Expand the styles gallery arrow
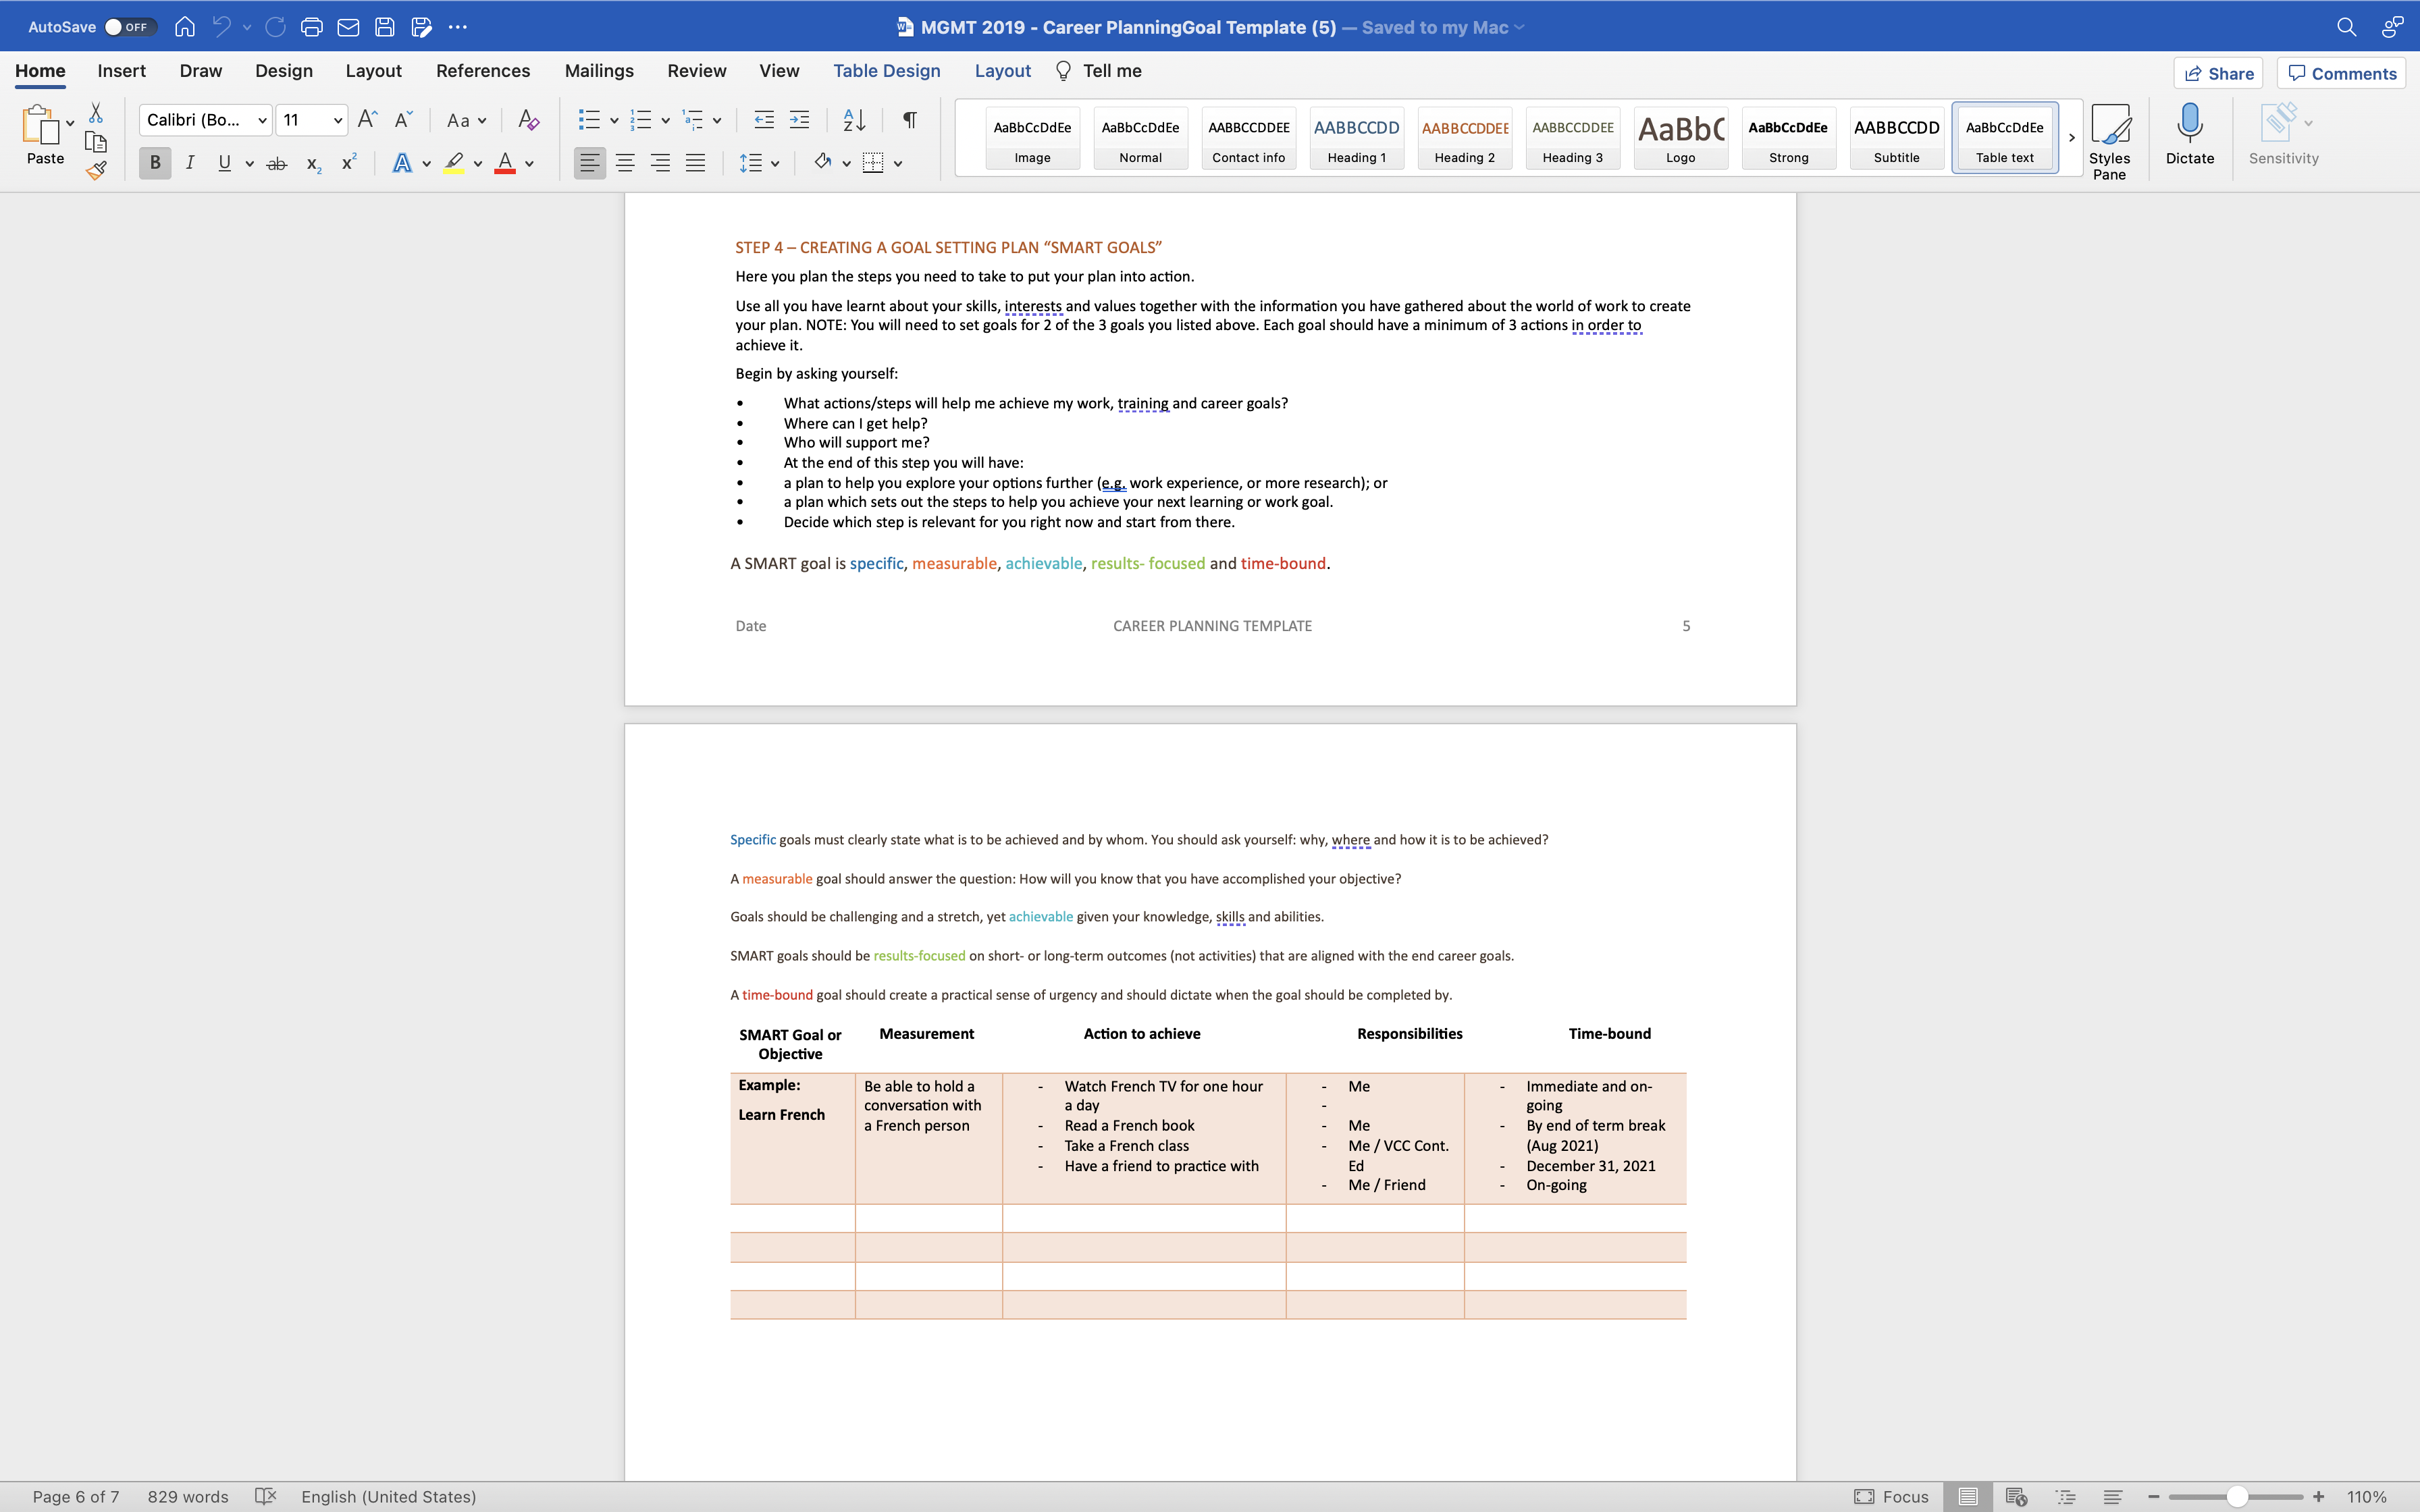This screenshot has height=1512, width=2420. click(2071, 138)
